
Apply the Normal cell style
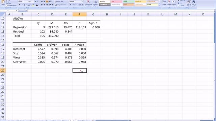pyautogui.click(x=105, y=1)
